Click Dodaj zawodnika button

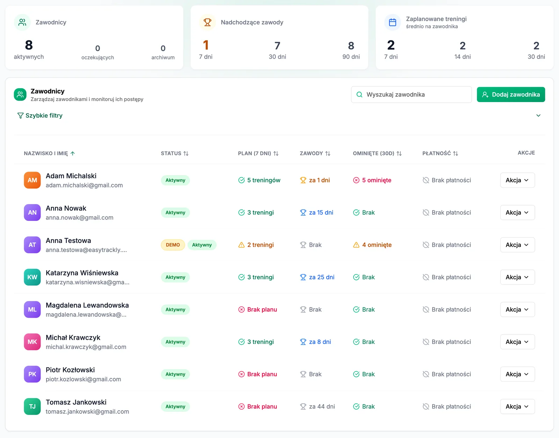511,94
